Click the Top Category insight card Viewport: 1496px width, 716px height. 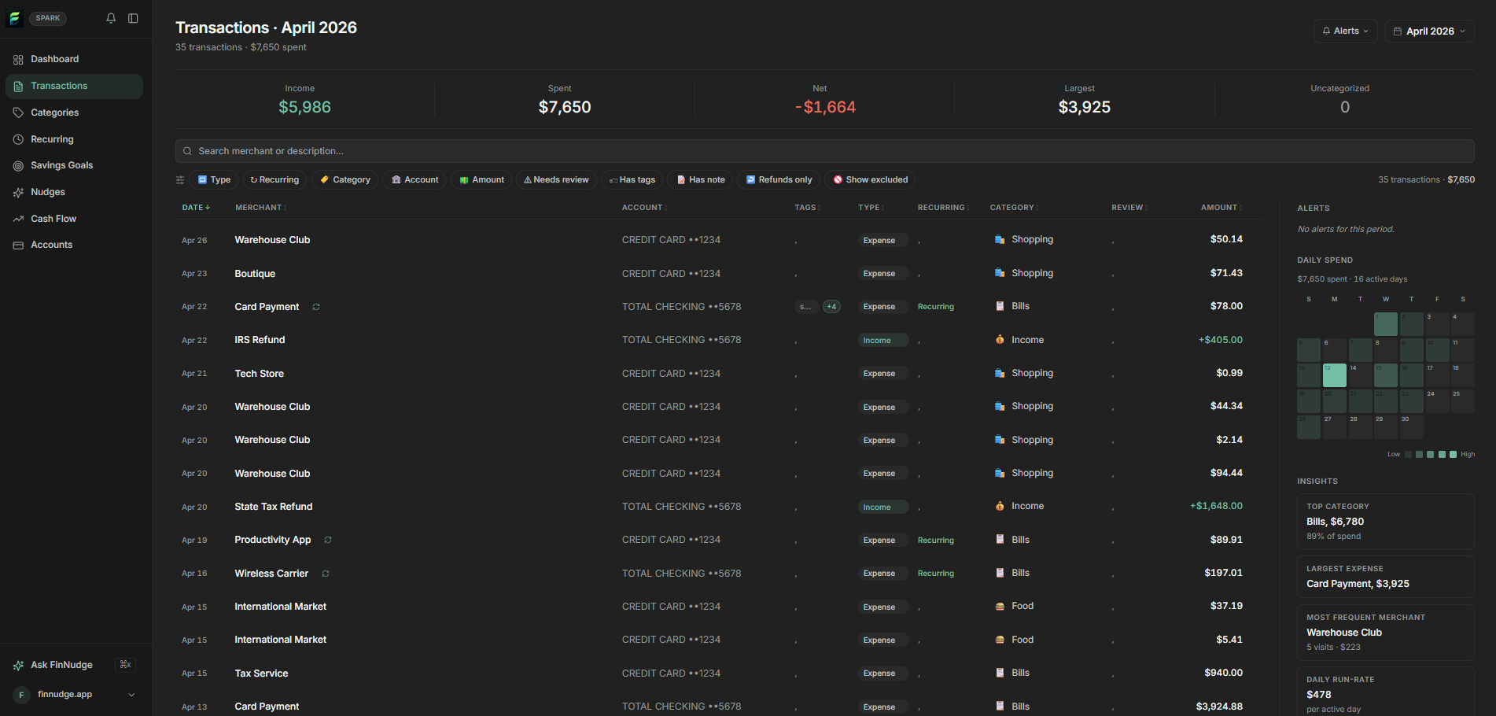(x=1385, y=522)
